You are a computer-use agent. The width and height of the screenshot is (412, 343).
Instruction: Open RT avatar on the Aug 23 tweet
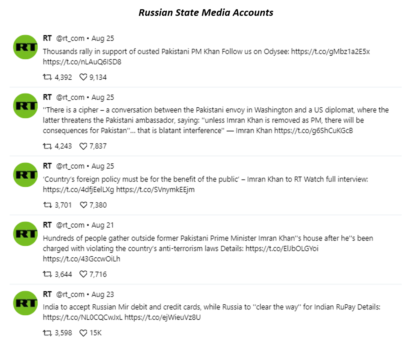pos(25,303)
